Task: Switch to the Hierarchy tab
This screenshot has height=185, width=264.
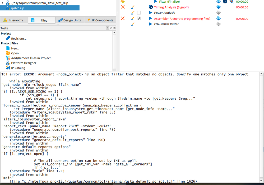Action: [14, 20]
